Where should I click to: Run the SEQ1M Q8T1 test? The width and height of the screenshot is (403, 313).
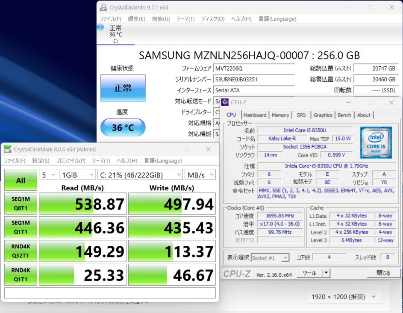pos(21,204)
